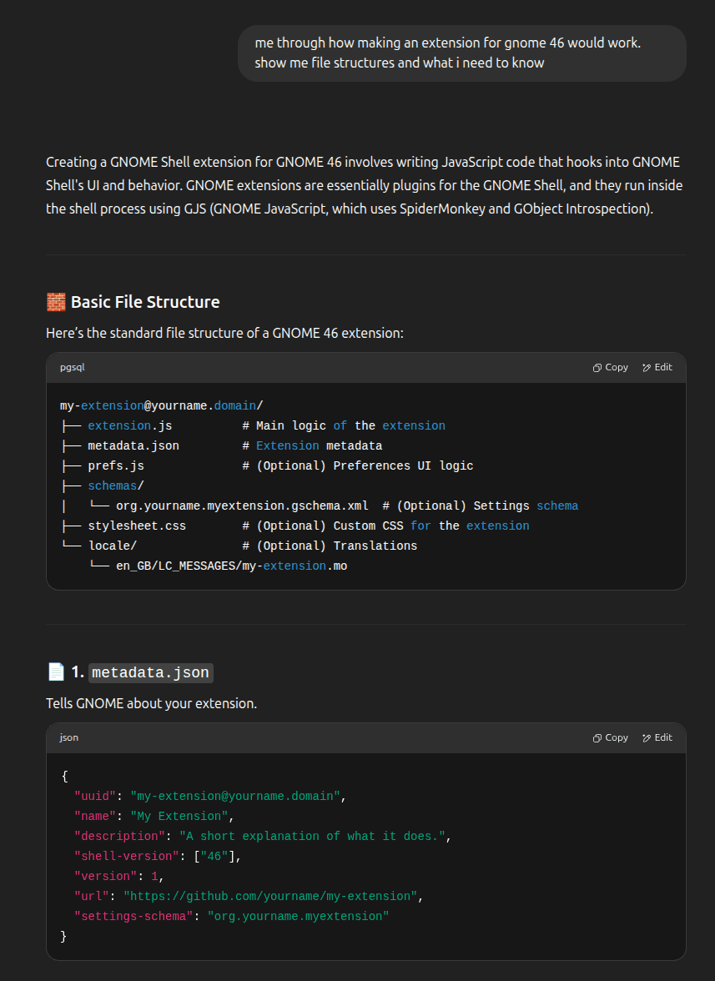This screenshot has height=981, width=715.
Task: Select the json language label
Action: tap(68, 737)
